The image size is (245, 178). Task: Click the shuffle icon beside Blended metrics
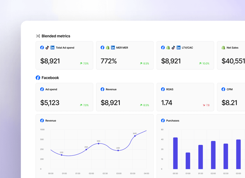[x=38, y=36]
